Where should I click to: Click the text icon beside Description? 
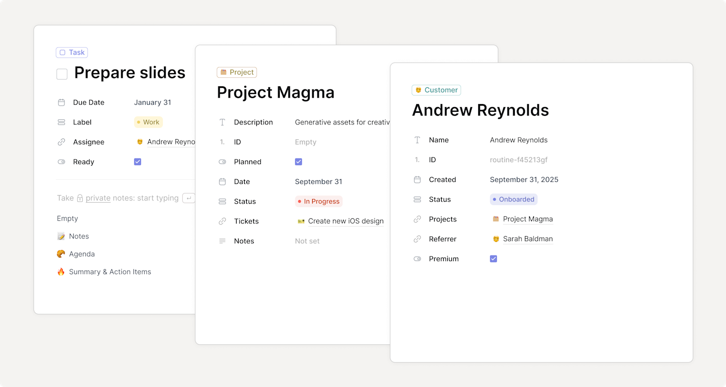(x=222, y=122)
